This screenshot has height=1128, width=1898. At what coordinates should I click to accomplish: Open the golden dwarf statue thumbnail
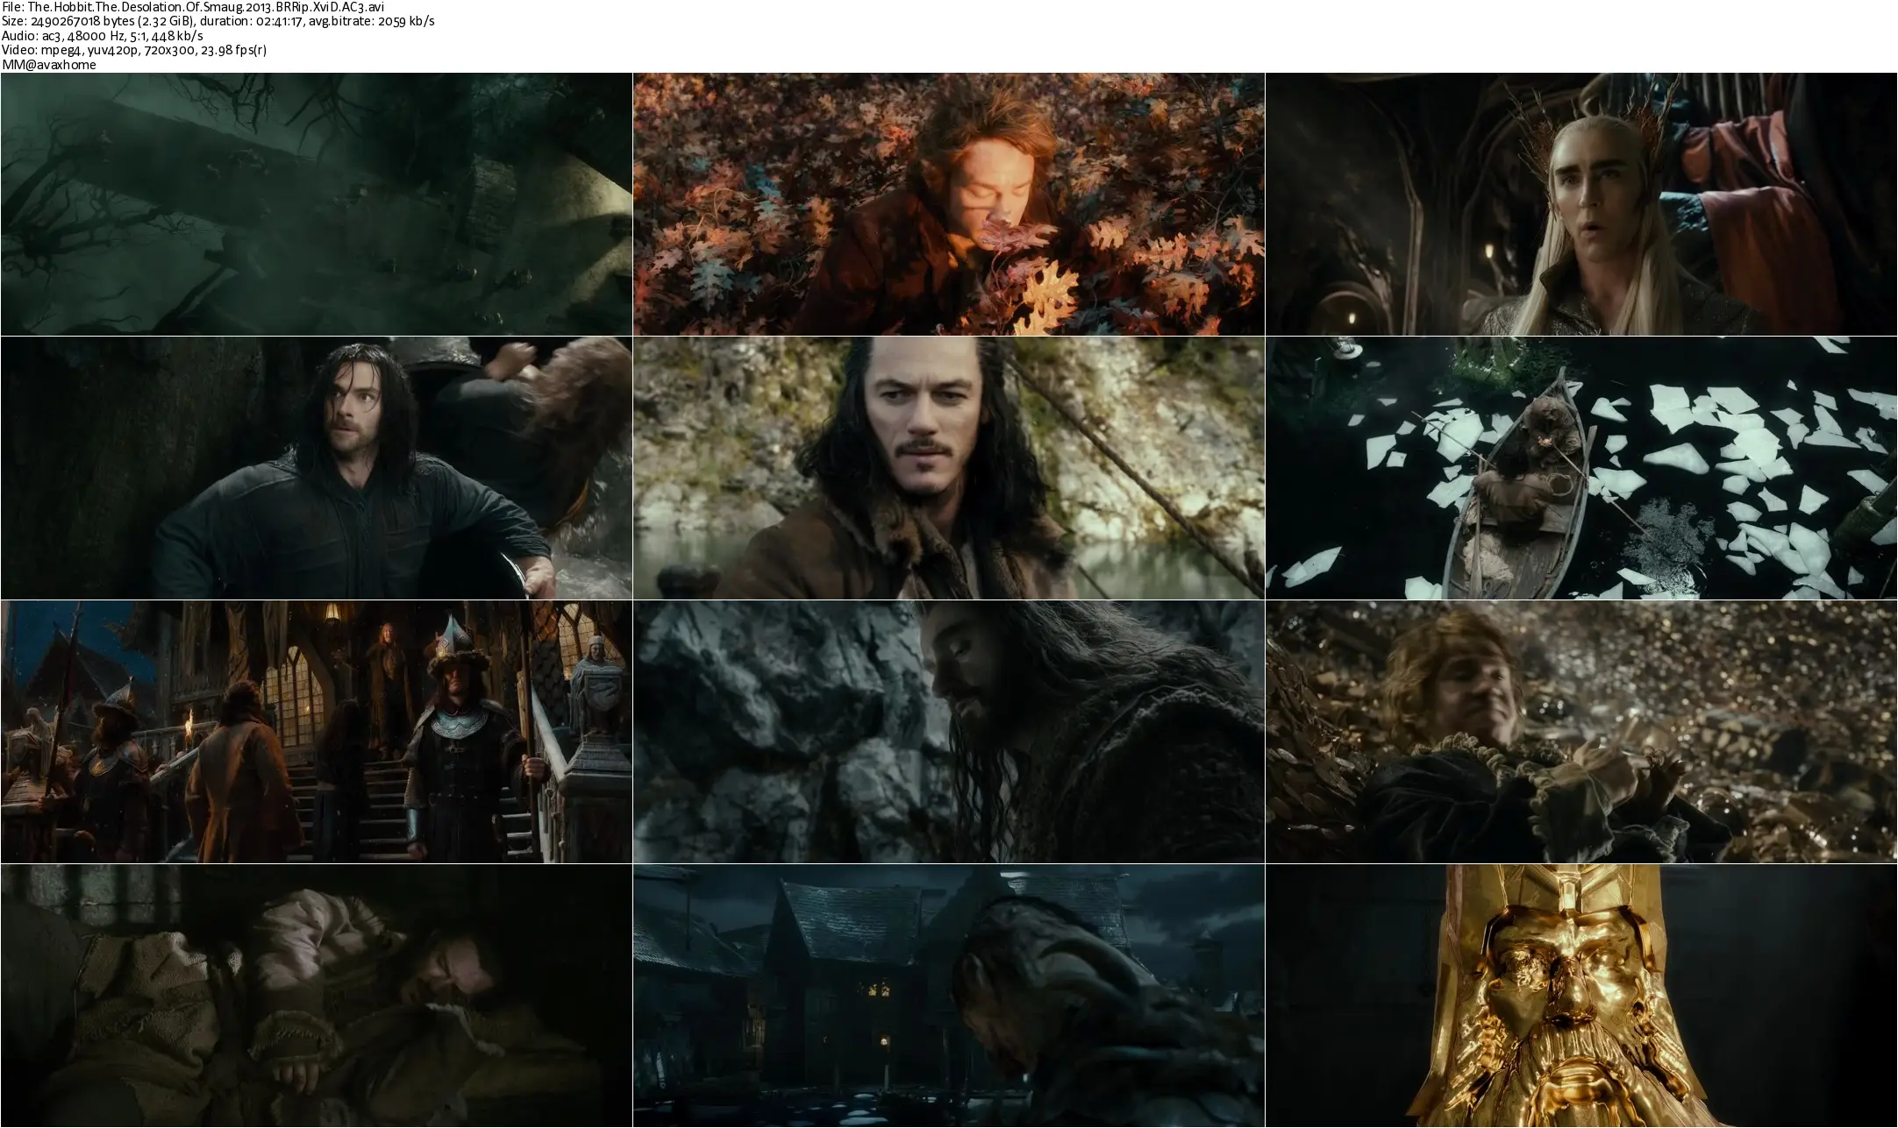(1581, 996)
